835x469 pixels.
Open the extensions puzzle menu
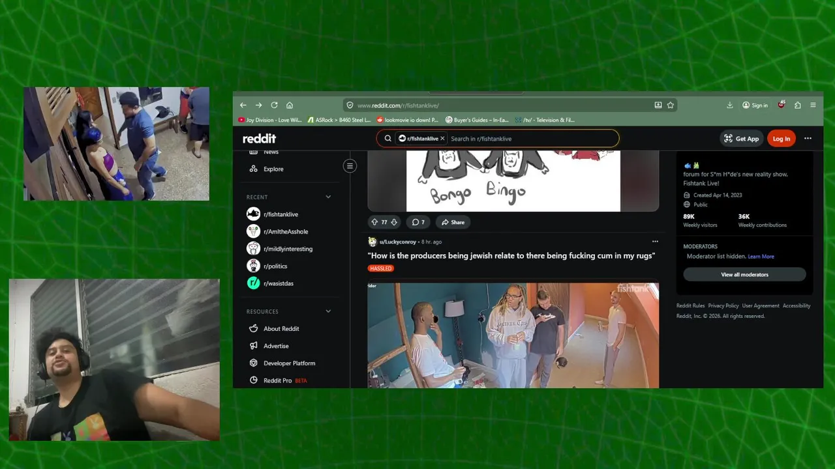coord(797,105)
